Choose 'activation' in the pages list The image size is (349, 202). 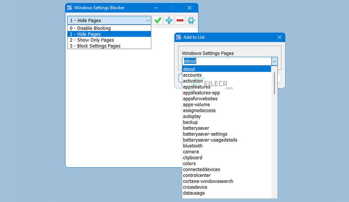227,81
